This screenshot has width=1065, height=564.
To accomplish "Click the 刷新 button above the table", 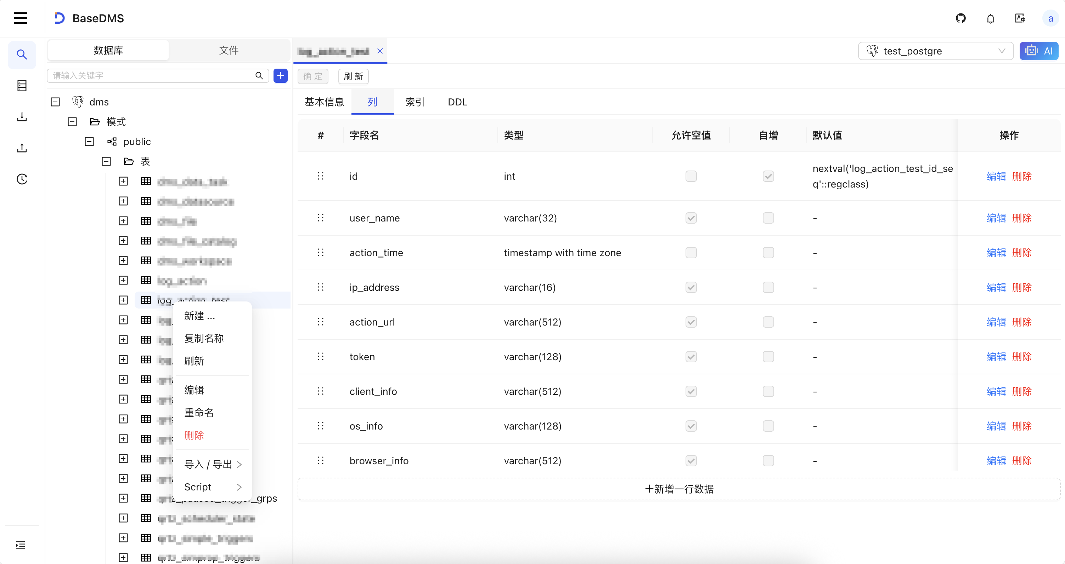I will click(x=353, y=76).
